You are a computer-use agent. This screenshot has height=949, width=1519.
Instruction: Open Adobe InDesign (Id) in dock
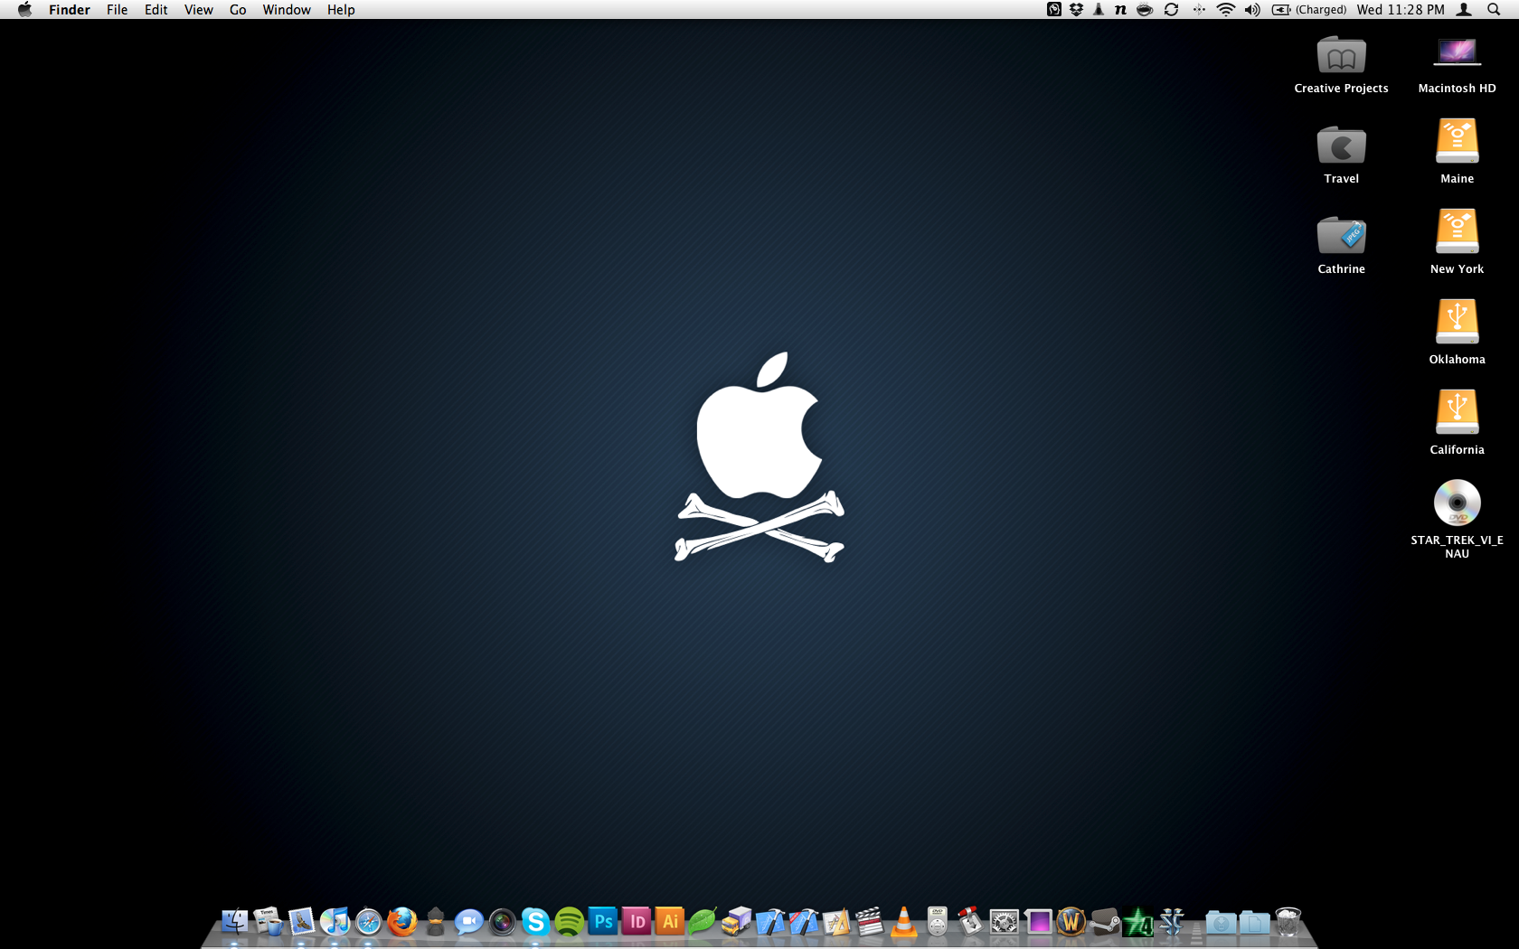click(637, 922)
